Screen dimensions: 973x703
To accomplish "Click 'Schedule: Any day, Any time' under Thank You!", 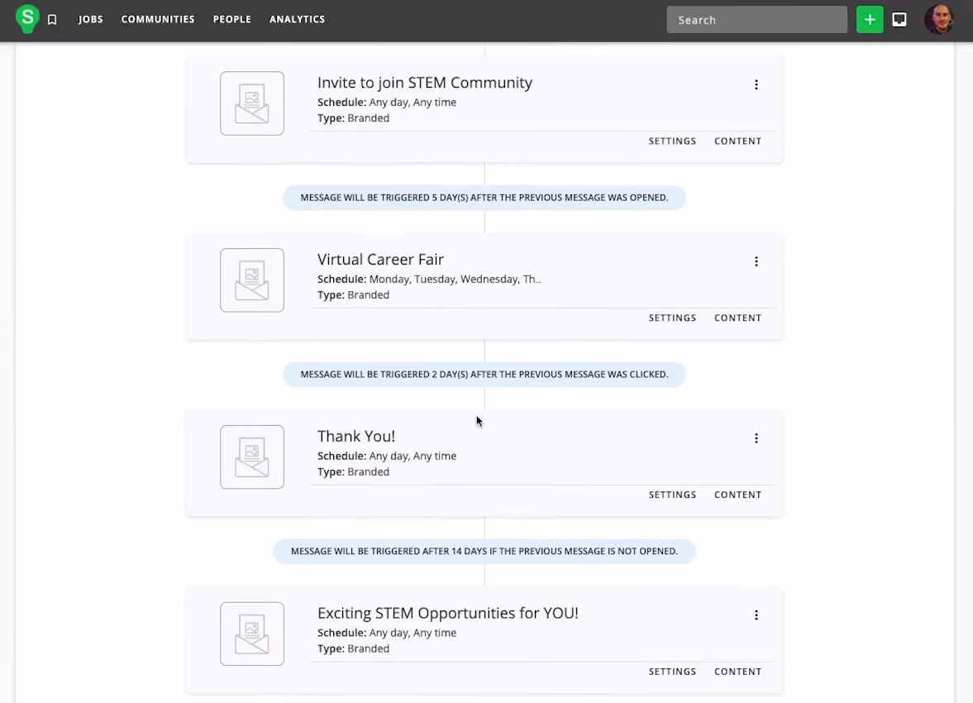I will (387, 456).
